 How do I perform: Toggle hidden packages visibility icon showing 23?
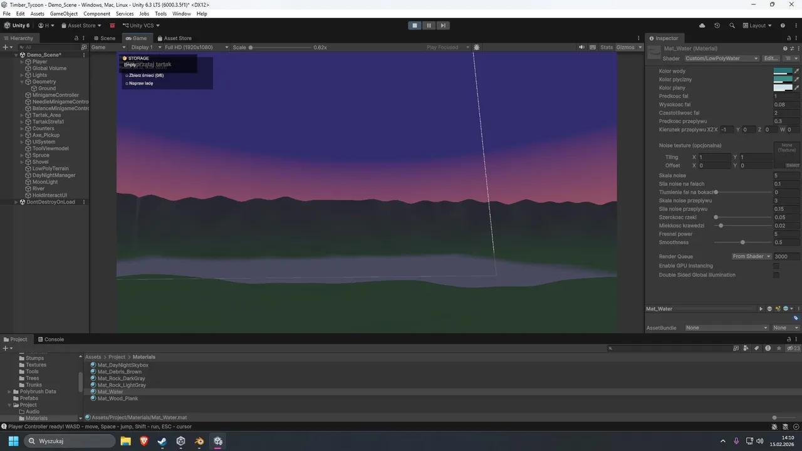793,348
